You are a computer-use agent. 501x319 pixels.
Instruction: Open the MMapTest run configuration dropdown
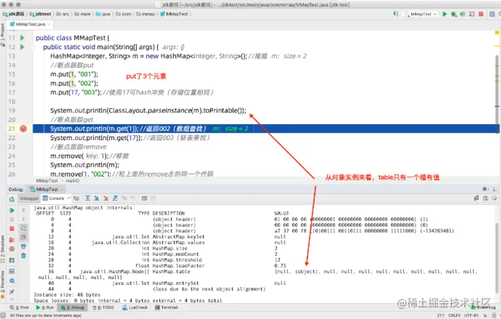[x=421, y=14]
